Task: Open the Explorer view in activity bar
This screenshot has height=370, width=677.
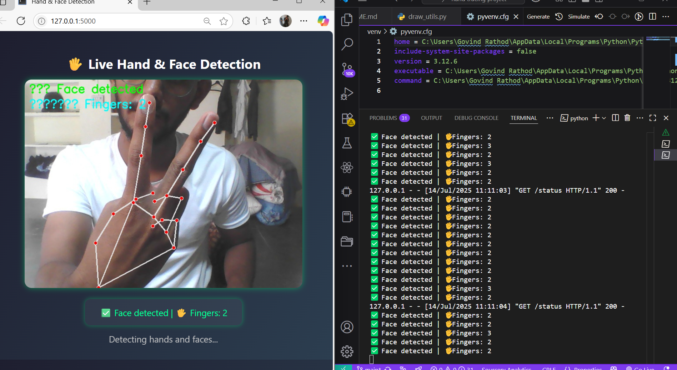Action: pos(347,20)
